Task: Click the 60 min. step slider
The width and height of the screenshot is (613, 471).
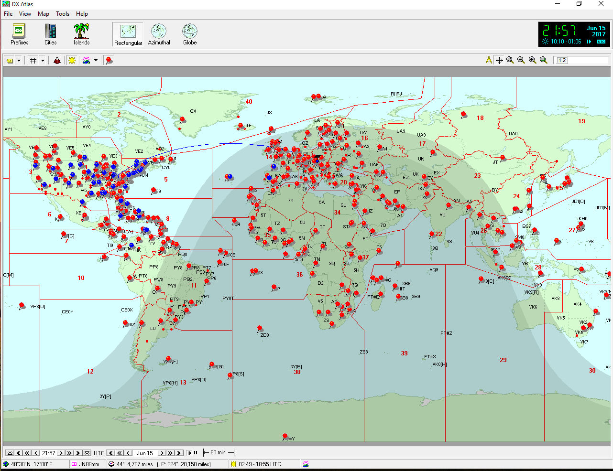Action: click(x=219, y=453)
